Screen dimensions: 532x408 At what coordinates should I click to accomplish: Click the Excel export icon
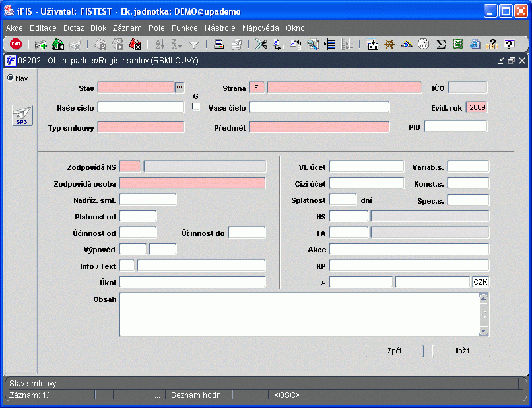(x=457, y=44)
